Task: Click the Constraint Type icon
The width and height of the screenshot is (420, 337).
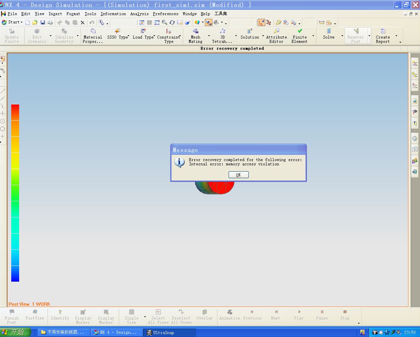Action: [x=169, y=36]
